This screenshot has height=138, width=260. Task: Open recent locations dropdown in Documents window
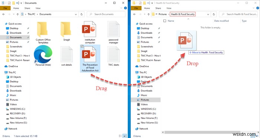14,14
